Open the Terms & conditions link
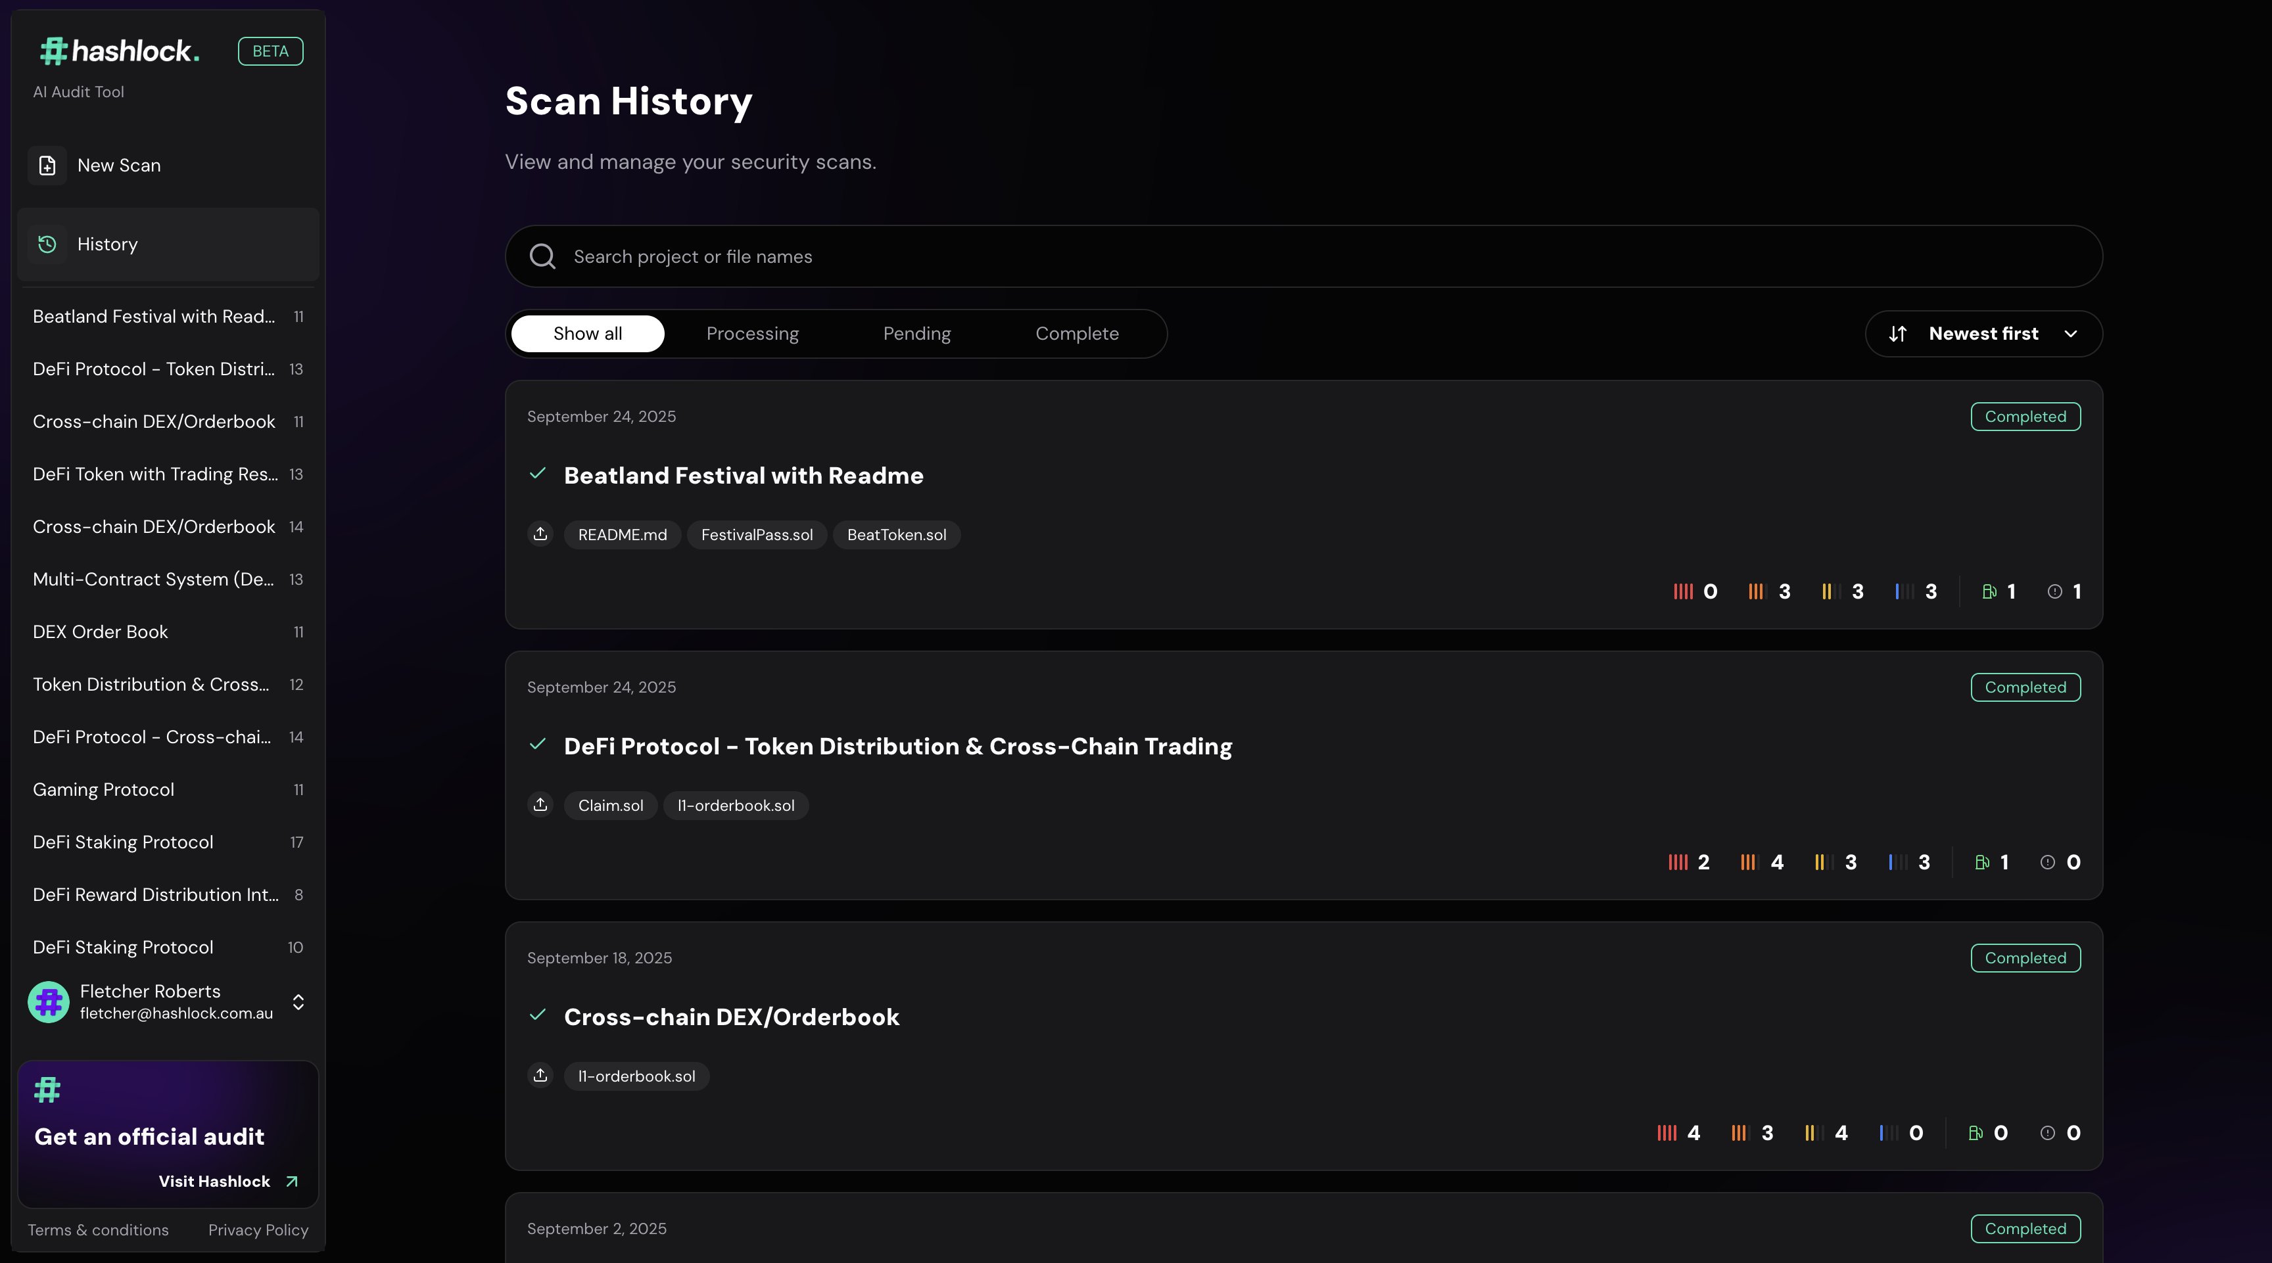This screenshot has width=2272, height=1263. 98,1229
